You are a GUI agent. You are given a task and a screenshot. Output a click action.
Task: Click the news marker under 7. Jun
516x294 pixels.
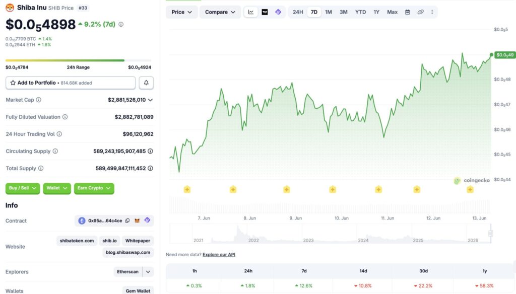pyautogui.click(x=187, y=189)
